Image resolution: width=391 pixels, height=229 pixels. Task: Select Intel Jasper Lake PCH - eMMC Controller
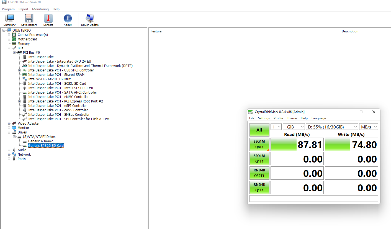(x=58, y=97)
